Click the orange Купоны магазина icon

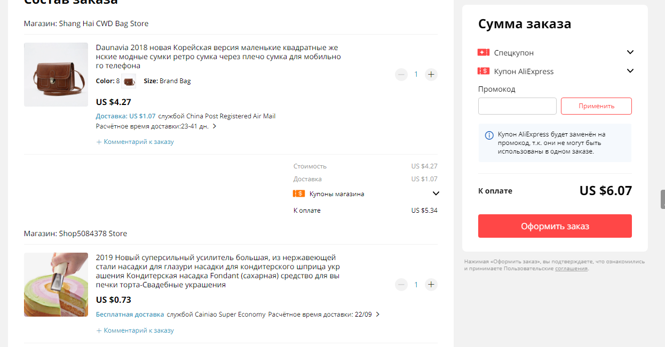tap(299, 193)
